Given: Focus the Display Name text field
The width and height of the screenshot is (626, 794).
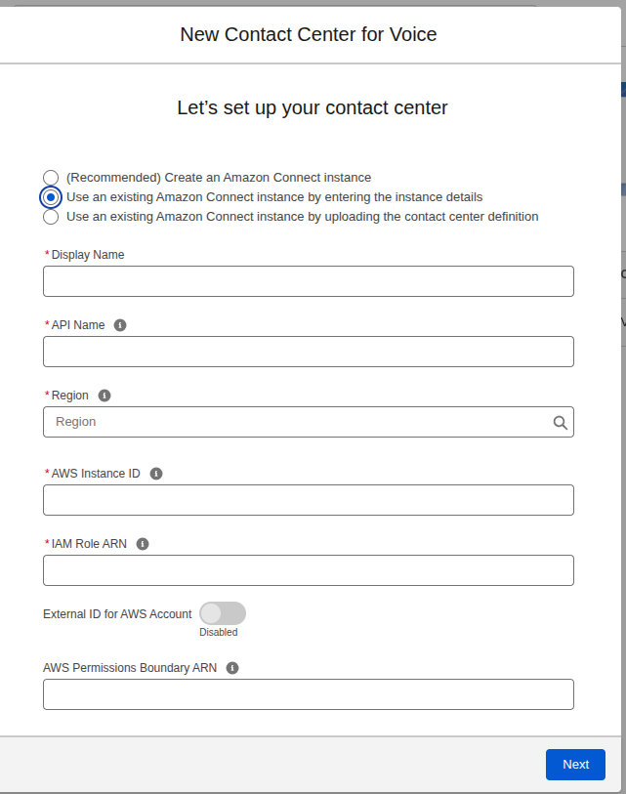Looking at the screenshot, I should 308,281.
